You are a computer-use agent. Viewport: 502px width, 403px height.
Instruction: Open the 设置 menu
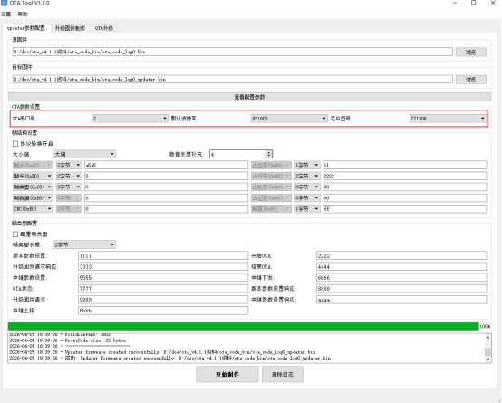pos(5,14)
